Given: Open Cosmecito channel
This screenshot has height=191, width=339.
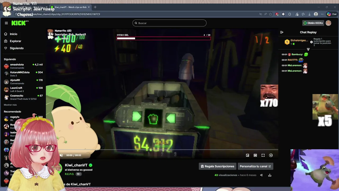Looking at the screenshot, I should coord(23,97).
